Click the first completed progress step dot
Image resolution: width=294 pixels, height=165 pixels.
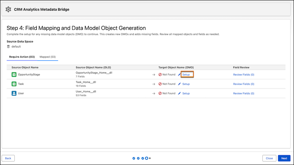(x=134, y=158)
